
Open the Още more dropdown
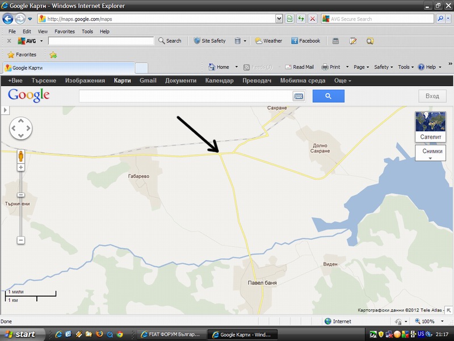tap(342, 81)
